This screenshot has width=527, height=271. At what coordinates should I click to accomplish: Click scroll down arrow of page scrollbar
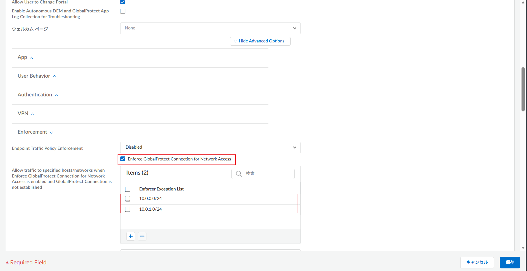point(523,248)
